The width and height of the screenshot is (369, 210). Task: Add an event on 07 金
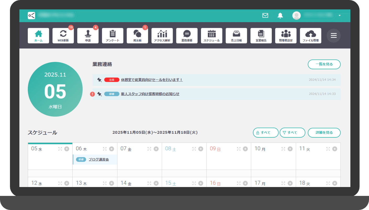(x=156, y=149)
